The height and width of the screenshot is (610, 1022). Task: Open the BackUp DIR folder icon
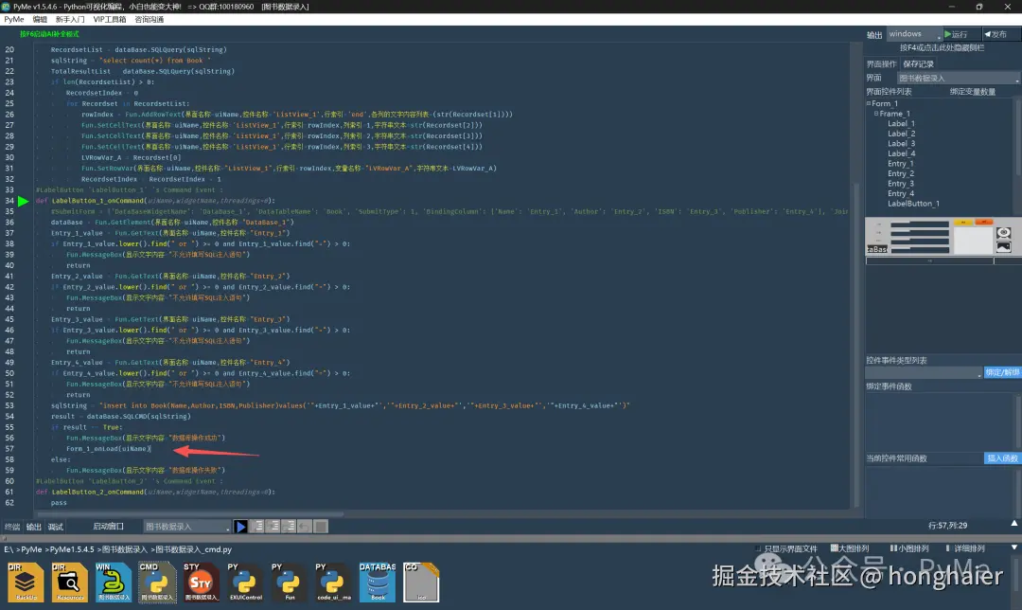click(26, 582)
